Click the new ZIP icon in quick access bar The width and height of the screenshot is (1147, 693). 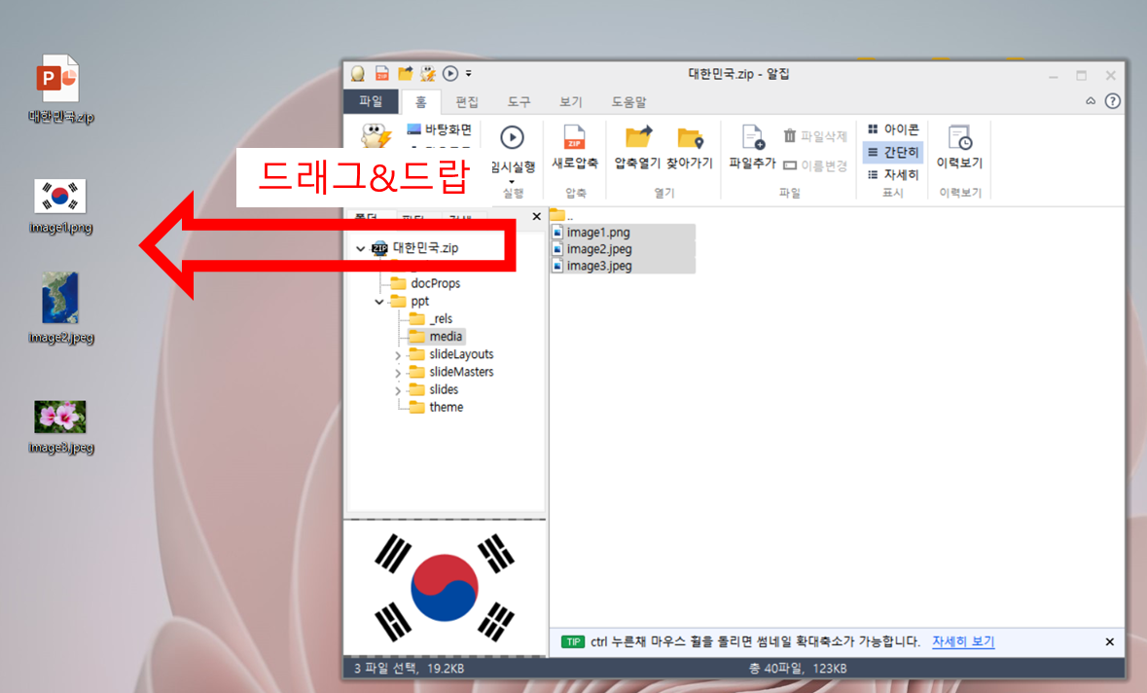pyautogui.click(x=381, y=73)
